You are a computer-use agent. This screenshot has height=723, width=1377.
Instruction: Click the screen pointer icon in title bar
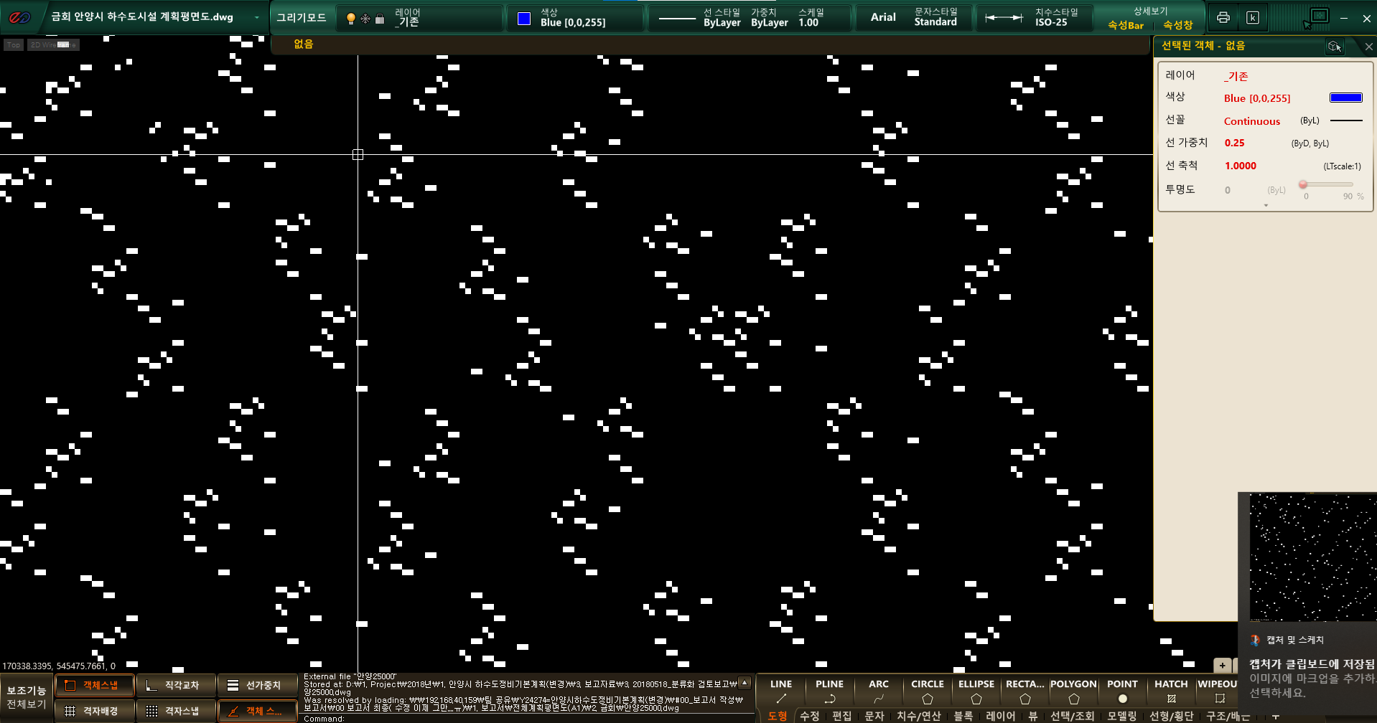pyautogui.click(x=1317, y=18)
